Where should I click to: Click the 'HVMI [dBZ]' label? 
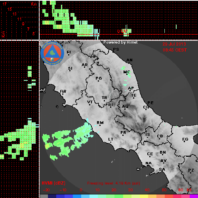pos(53,183)
